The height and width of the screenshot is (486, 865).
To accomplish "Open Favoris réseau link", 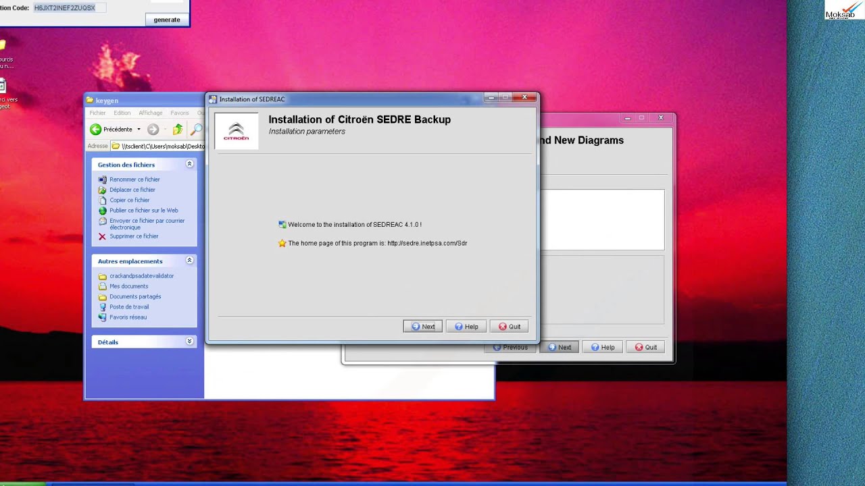I will [128, 317].
